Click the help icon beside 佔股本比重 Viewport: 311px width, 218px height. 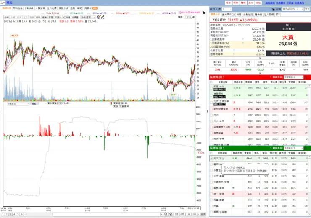click(234, 50)
